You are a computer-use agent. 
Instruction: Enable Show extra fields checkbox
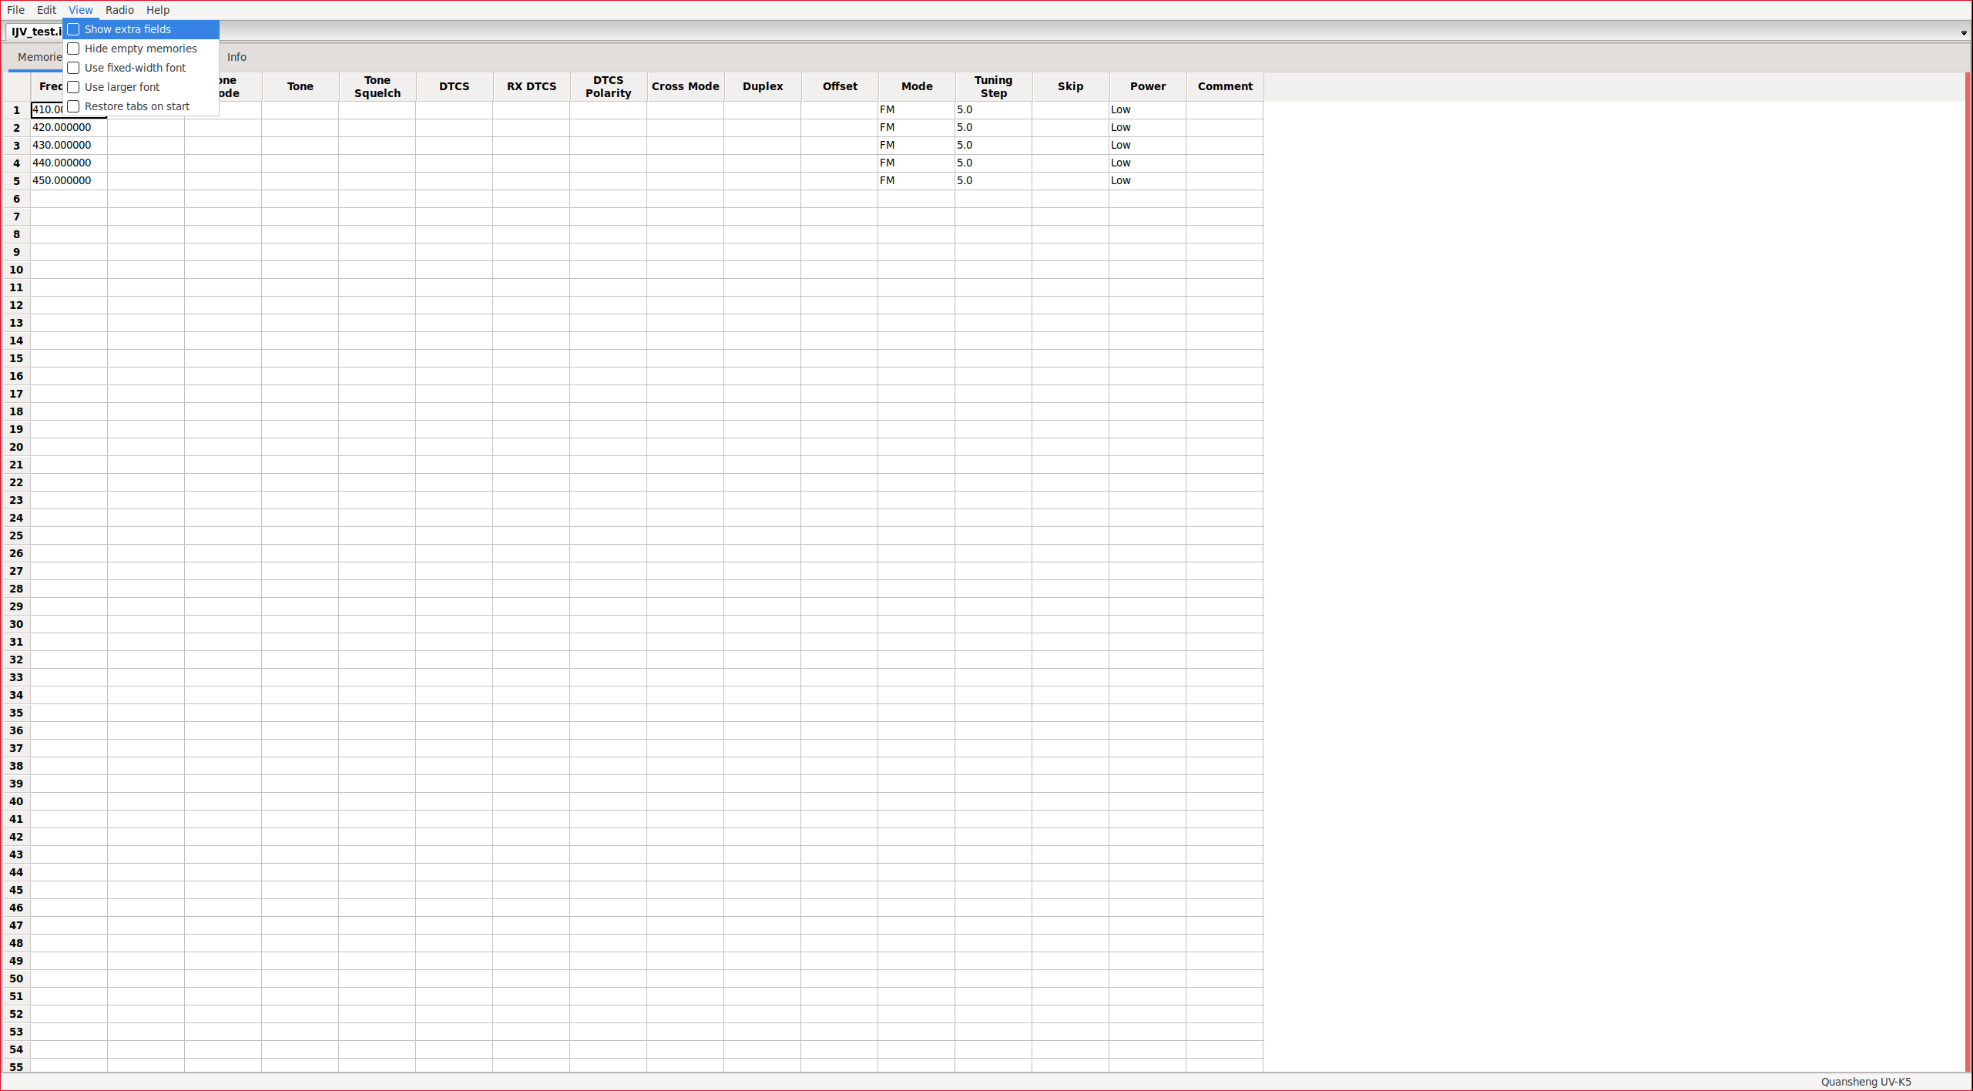tap(74, 29)
